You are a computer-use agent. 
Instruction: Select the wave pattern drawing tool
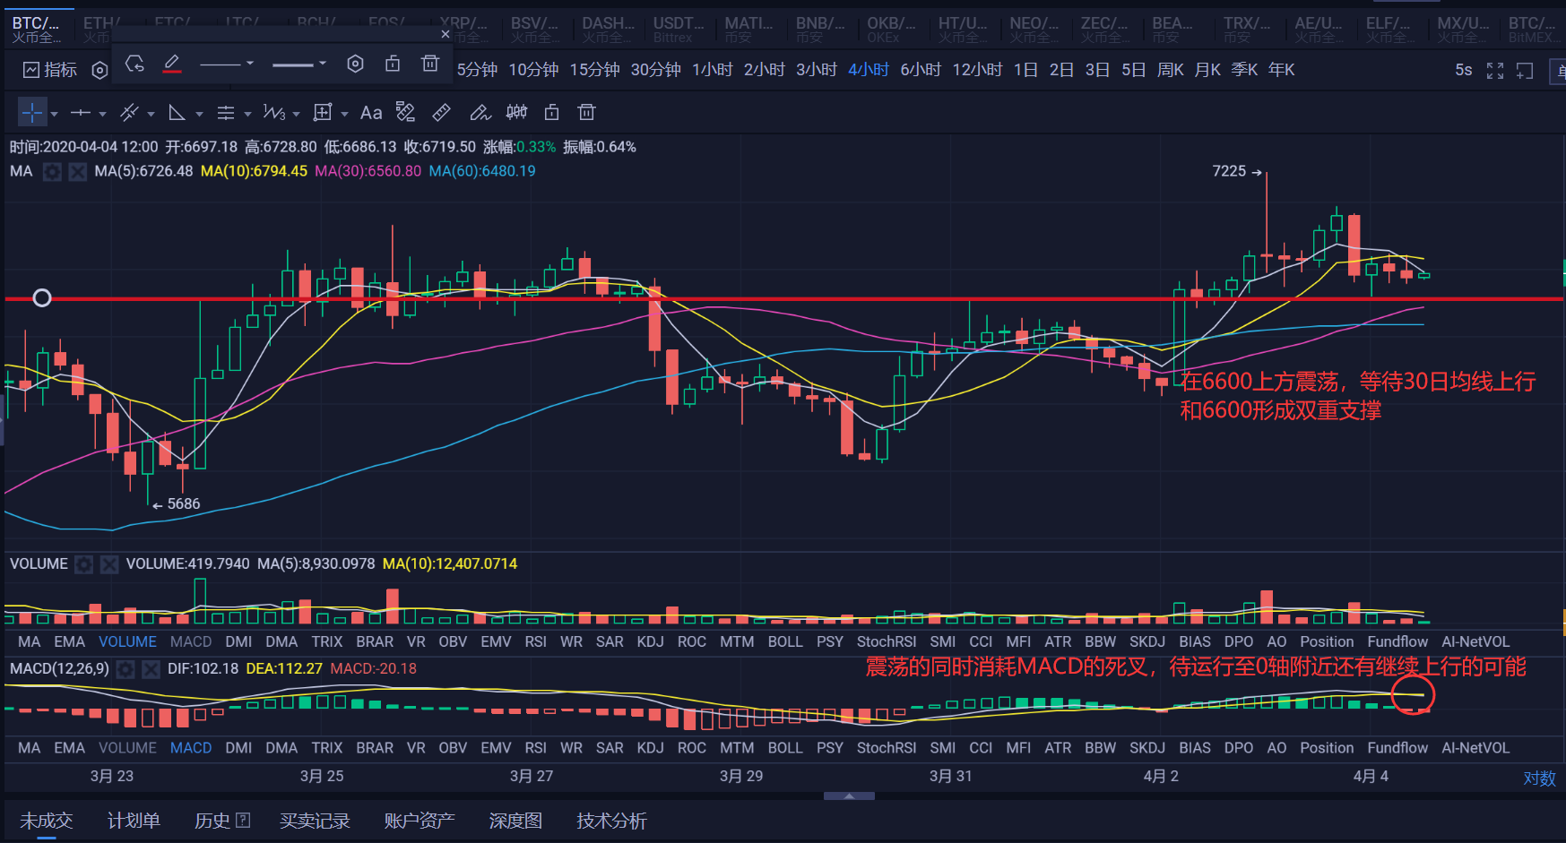click(273, 113)
